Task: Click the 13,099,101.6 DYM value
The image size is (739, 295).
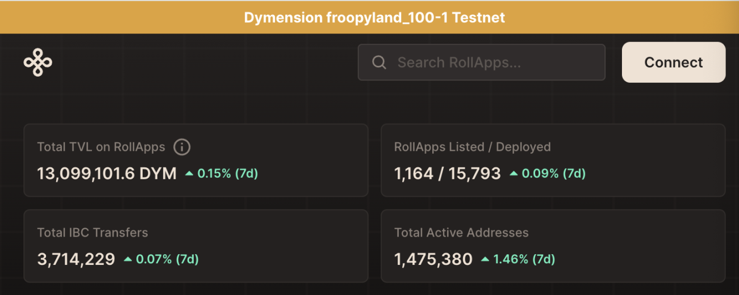Action: pyautogui.click(x=107, y=174)
